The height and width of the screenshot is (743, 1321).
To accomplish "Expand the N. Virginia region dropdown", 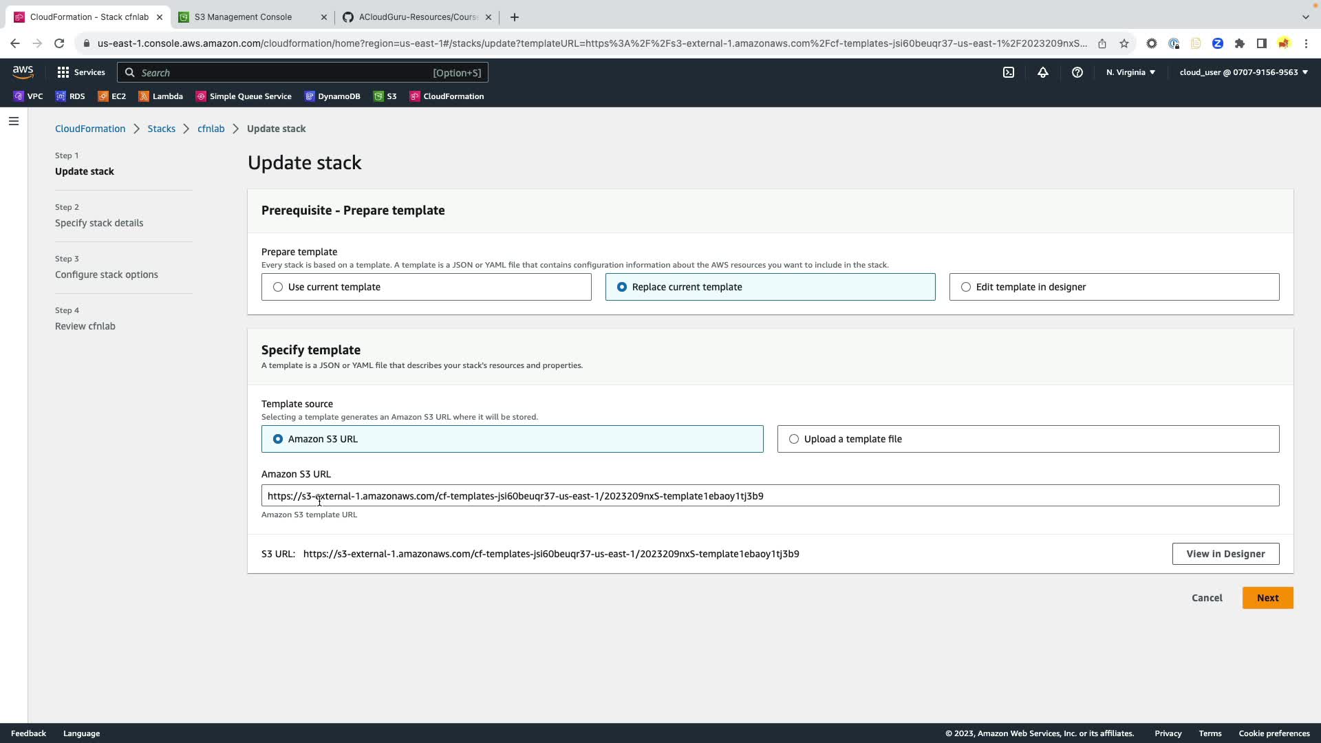I will (x=1130, y=72).
